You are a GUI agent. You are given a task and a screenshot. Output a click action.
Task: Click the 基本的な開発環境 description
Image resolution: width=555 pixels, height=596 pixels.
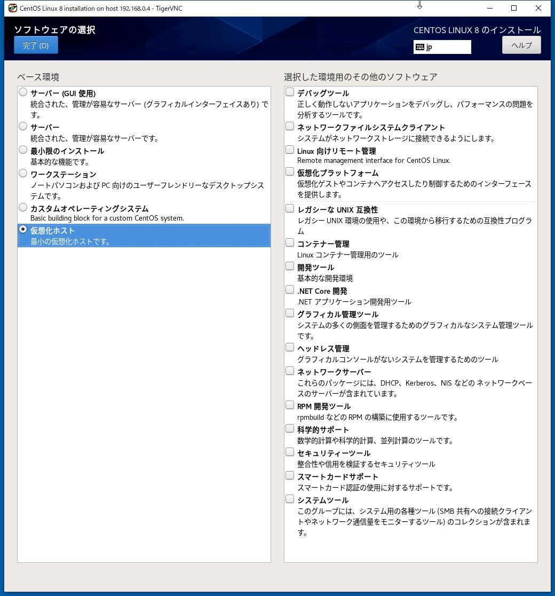click(325, 278)
